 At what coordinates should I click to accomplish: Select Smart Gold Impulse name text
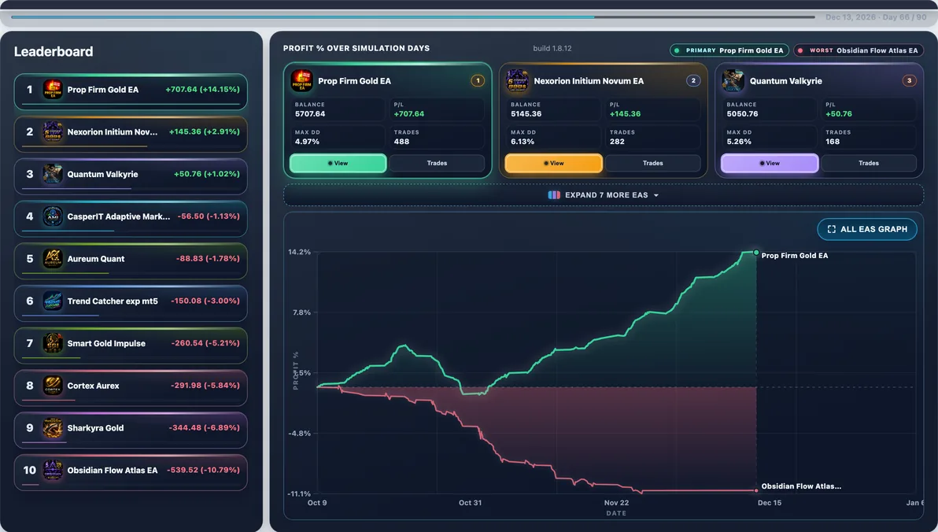[x=106, y=343]
